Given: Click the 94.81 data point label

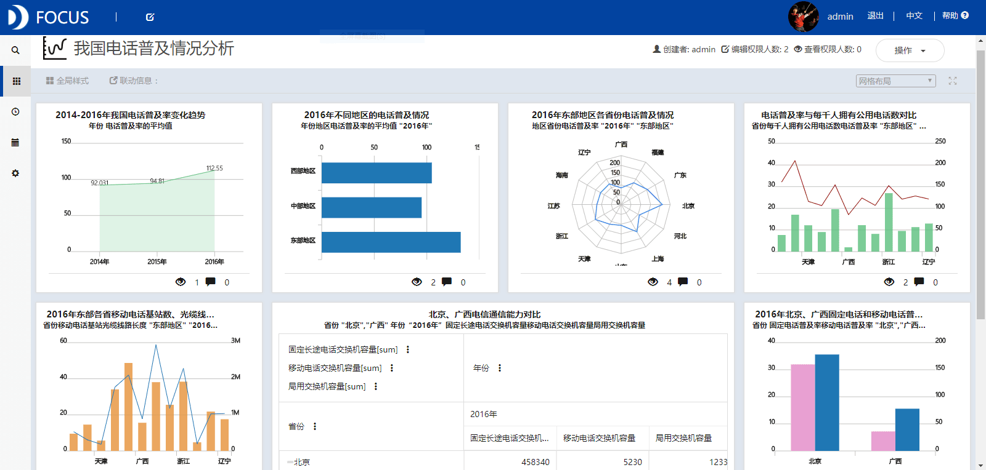Looking at the screenshot, I should coord(157,181).
